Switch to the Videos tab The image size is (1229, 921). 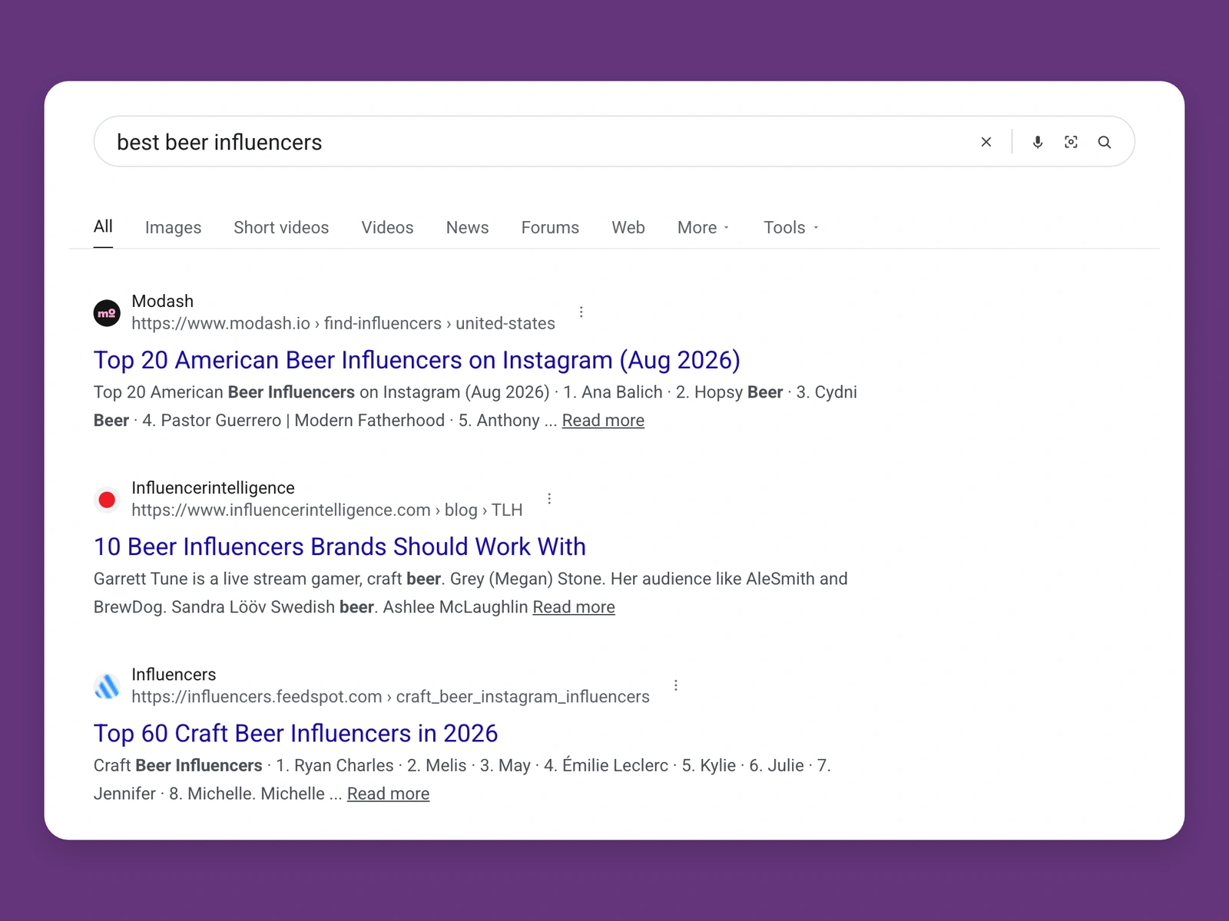click(387, 227)
